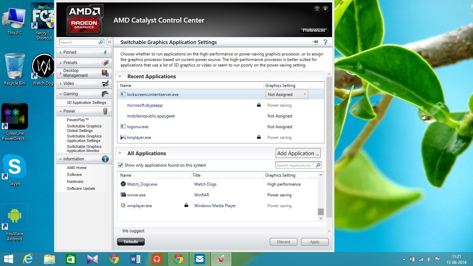The width and height of the screenshot is (473, 266).
Task: Click the Add Application button
Action: click(x=298, y=153)
